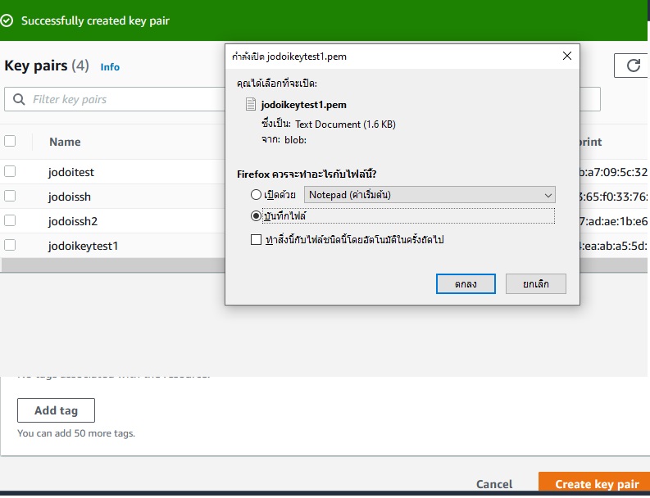Select the Open with radio button
Image resolution: width=650 pixels, height=498 pixels.
257,195
